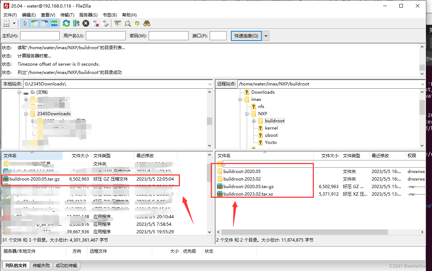Viewport: 432px width, 271px height.
Task: Refresh the file and folder lists
Action: [x=66, y=23]
